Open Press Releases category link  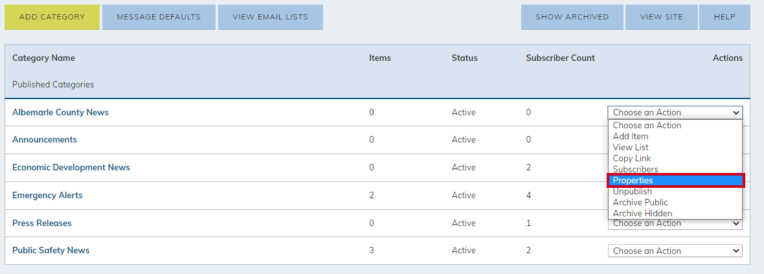pos(42,223)
